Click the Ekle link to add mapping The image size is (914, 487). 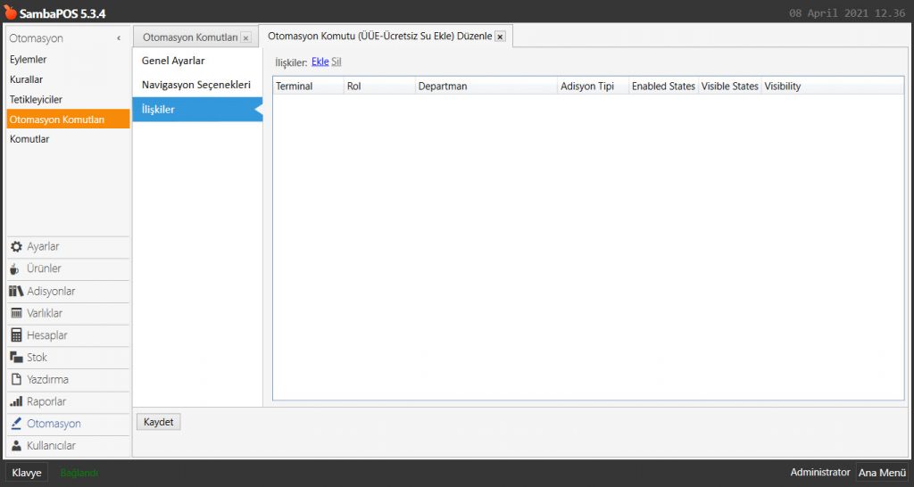pyautogui.click(x=320, y=62)
